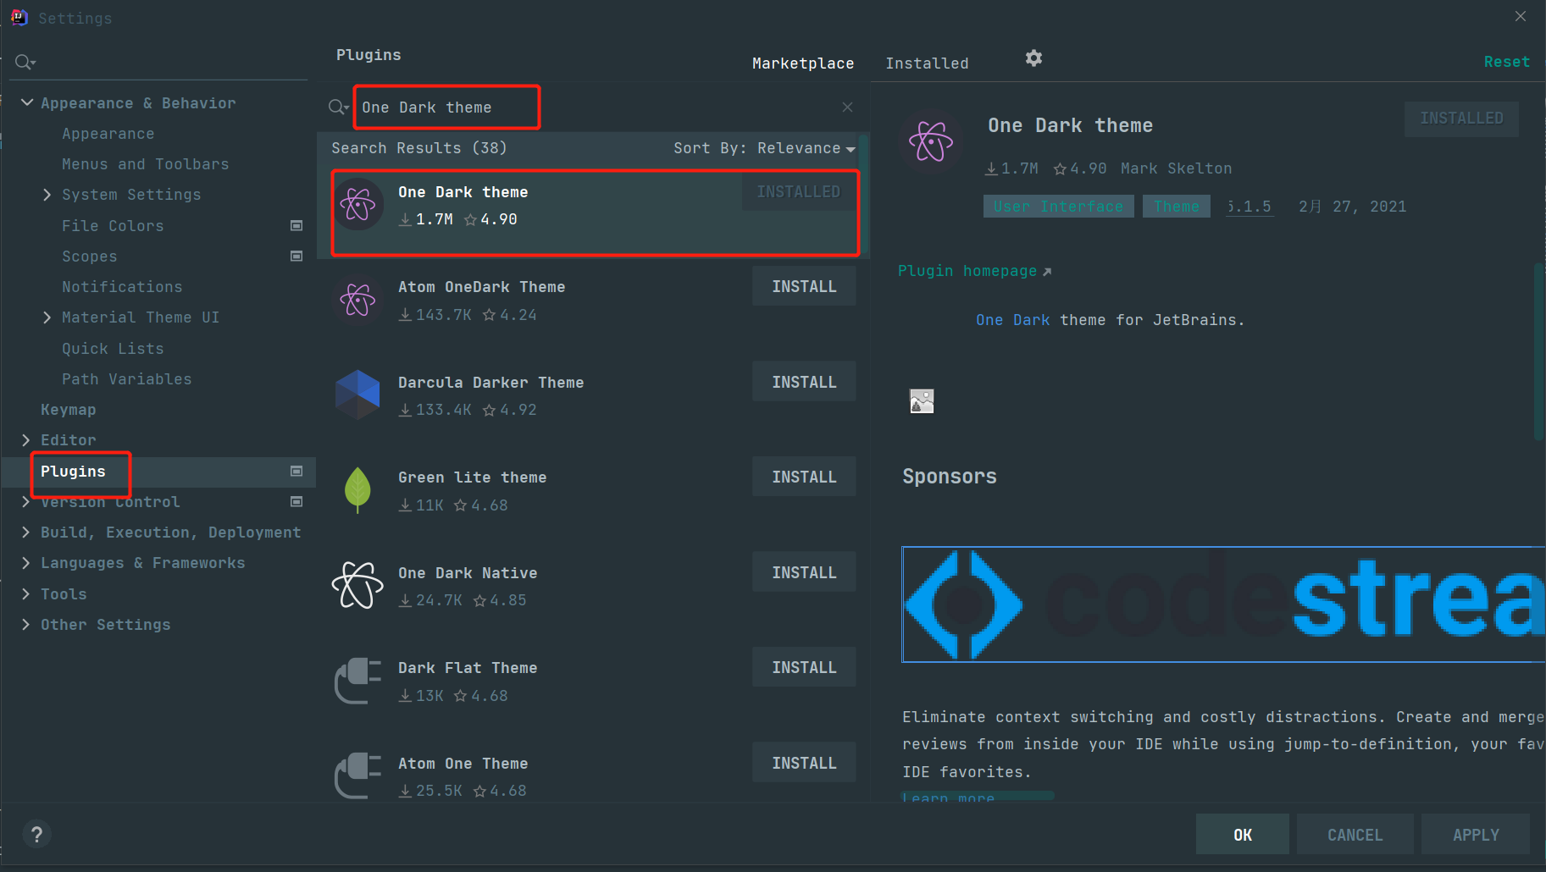Screen dimensions: 1546x872
Task: Expand the Version Control section
Action: (x=26, y=501)
